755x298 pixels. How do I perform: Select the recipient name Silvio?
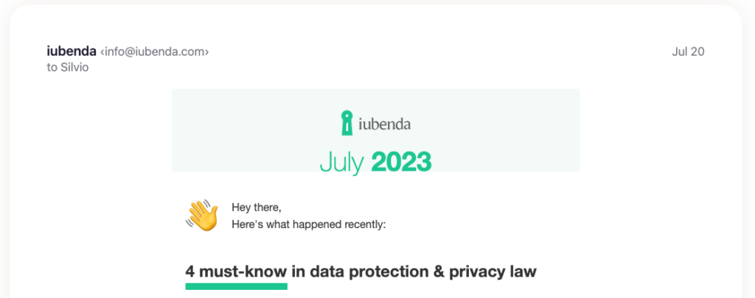tap(75, 68)
